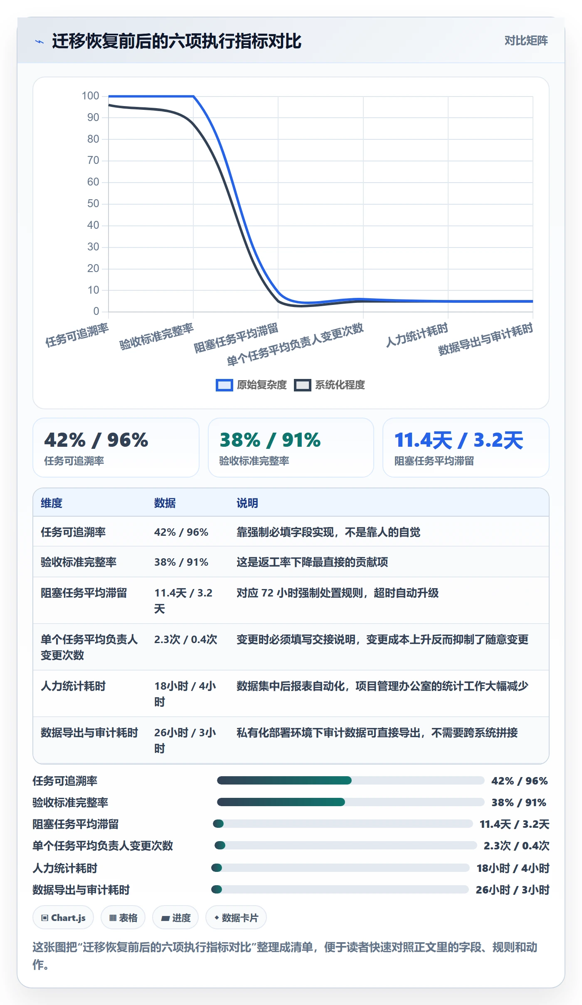This screenshot has height=1005, width=582.
Task: Click the blue lightning icon beside the title
Action: (39, 42)
